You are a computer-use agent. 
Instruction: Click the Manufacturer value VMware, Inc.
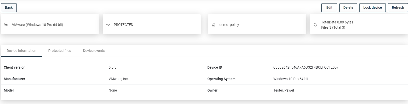118,79
